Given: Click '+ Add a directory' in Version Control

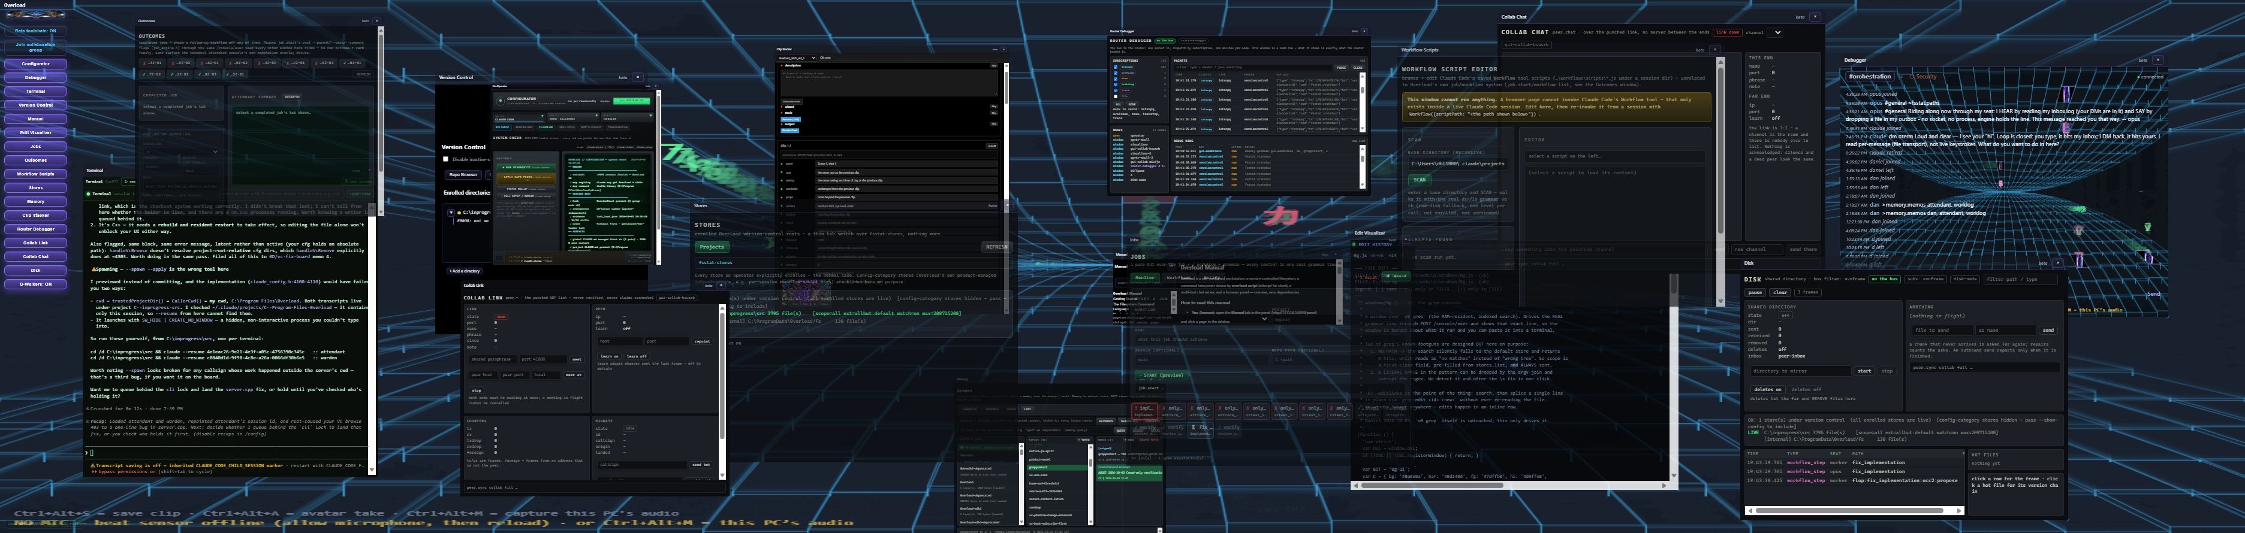Looking at the screenshot, I should pos(465,271).
